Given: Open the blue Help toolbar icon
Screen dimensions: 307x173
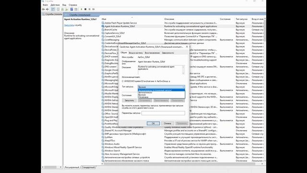Looking at the screenshot, I should coord(71,9).
